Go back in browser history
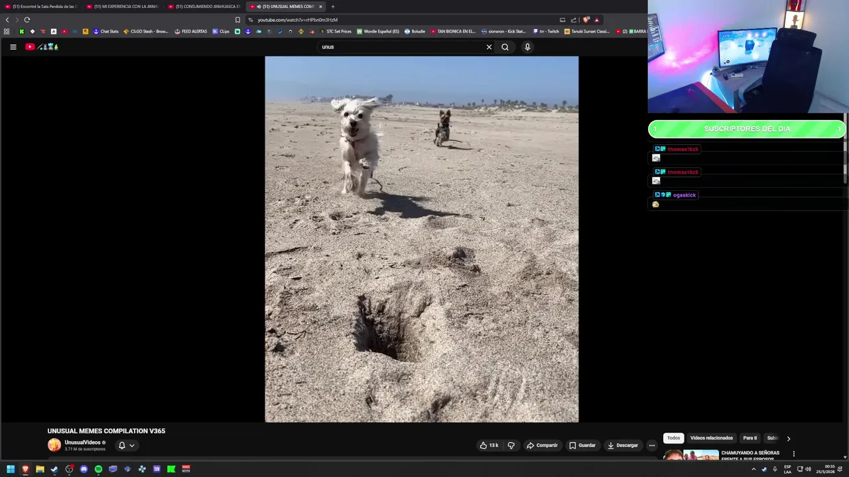849x477 pixels. [x=7, y=20]
